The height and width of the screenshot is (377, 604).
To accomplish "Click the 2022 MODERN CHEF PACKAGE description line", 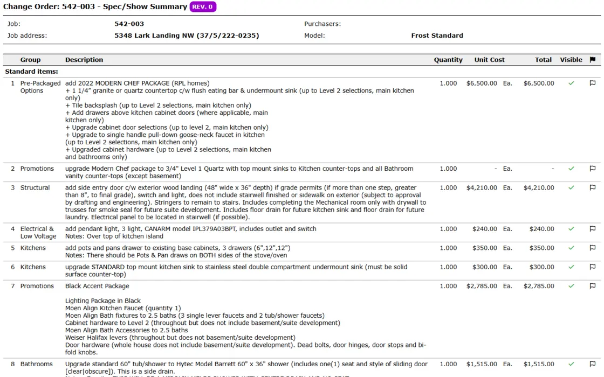I will [137, 83].
